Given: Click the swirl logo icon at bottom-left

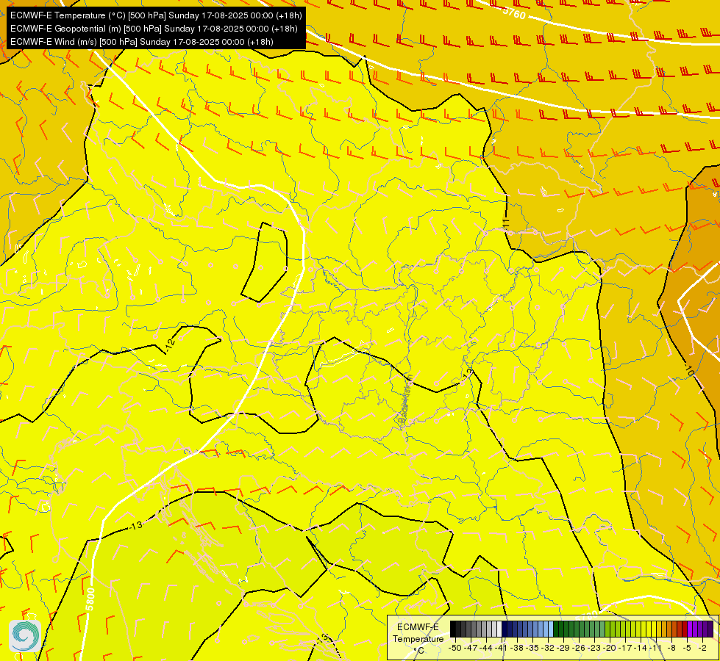Looking at the screenshot, I should pyautogui.click(x=25, y=636).
